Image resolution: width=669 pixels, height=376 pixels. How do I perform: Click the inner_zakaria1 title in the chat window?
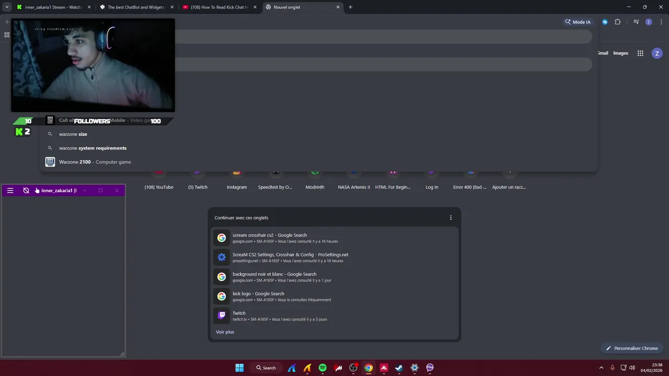coord(59,191)
